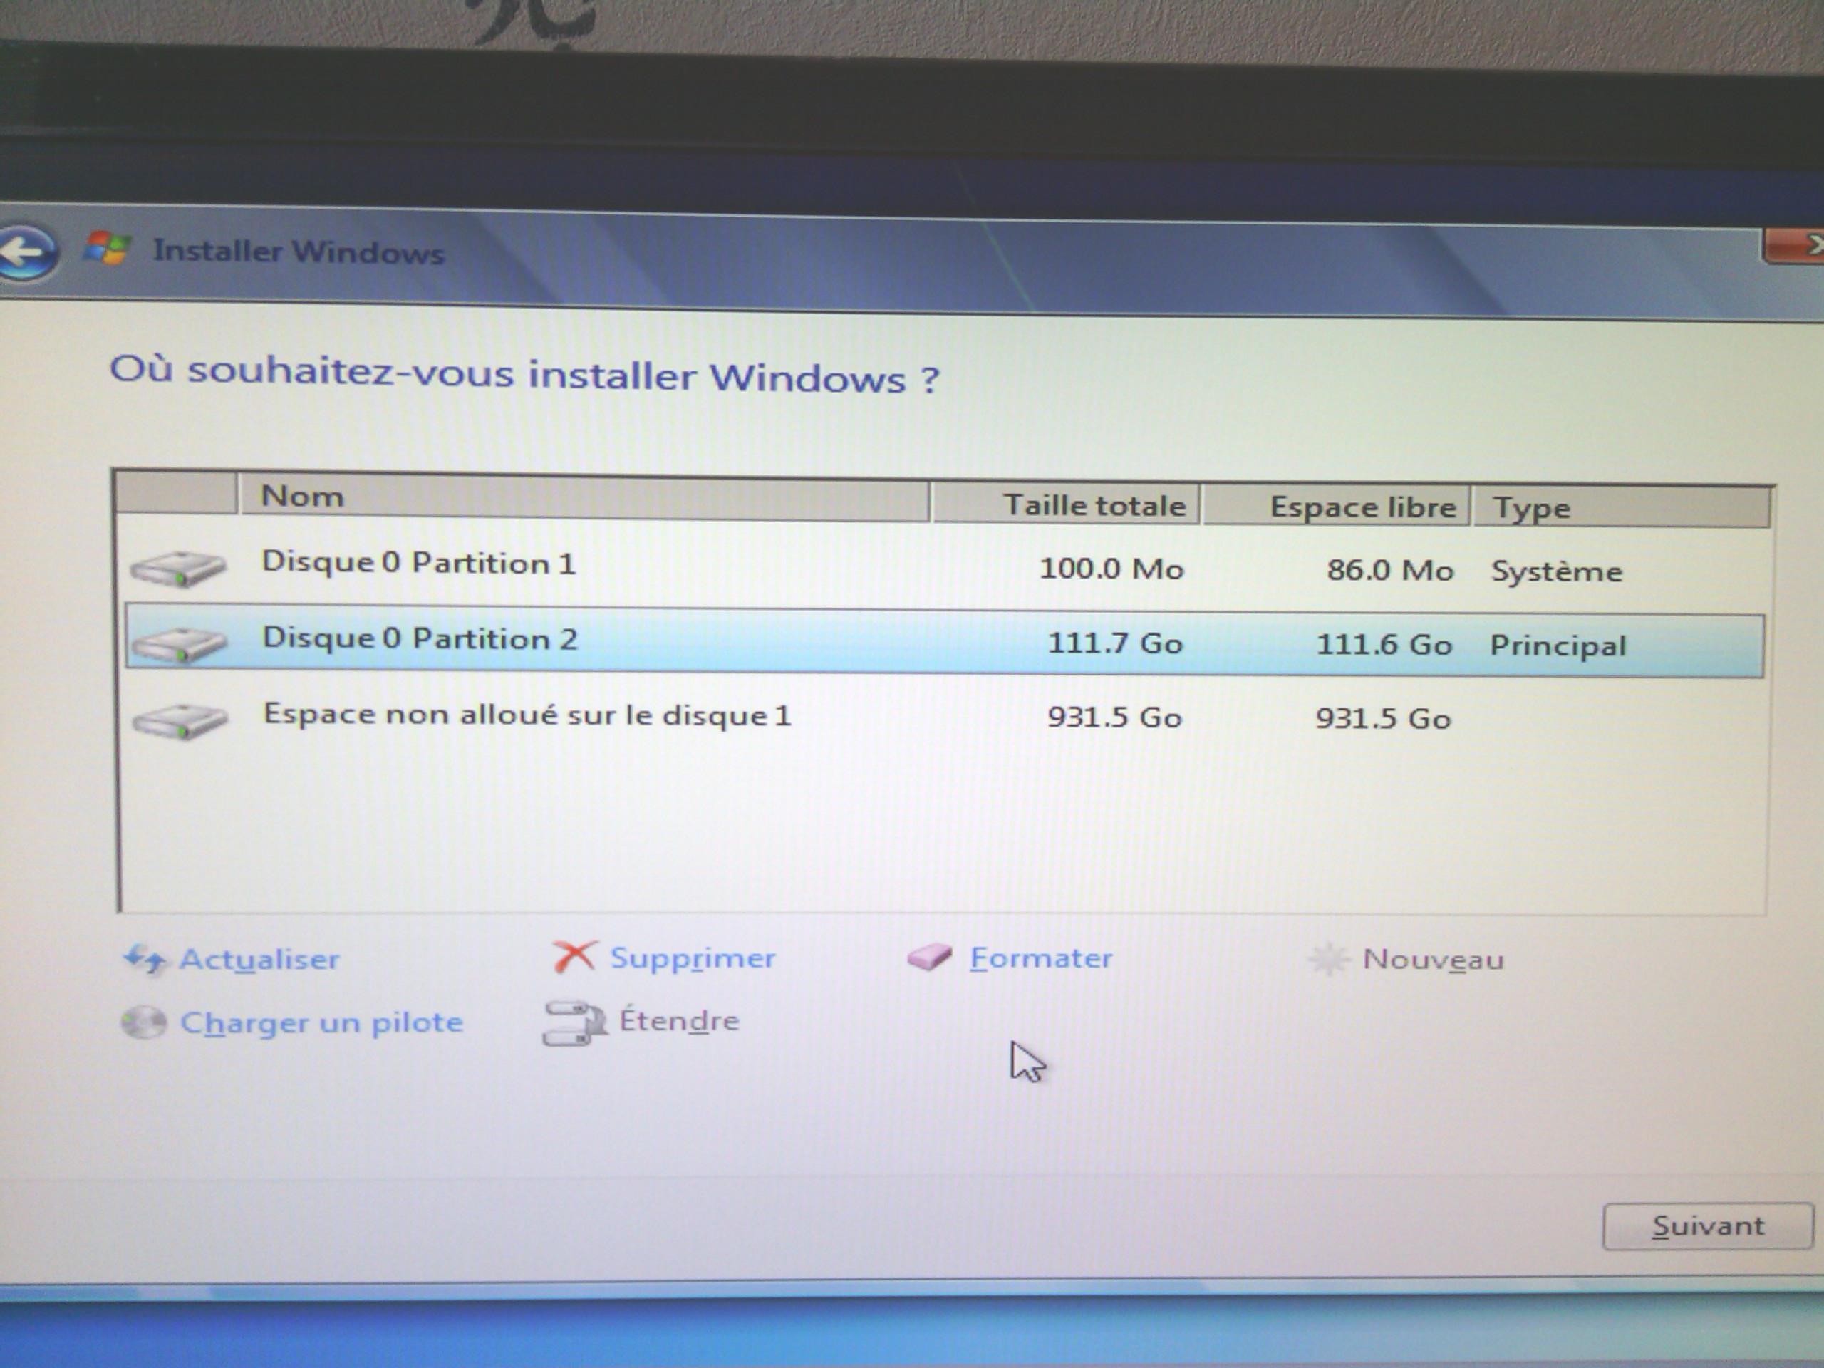
Task: Click the Windows flag logo icon
Action: 107,248
